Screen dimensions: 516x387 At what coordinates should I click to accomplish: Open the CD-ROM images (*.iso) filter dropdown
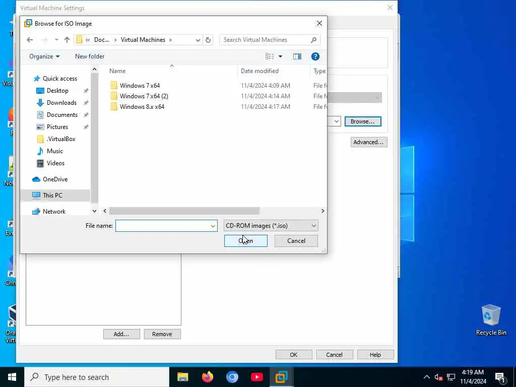point(271,226)
